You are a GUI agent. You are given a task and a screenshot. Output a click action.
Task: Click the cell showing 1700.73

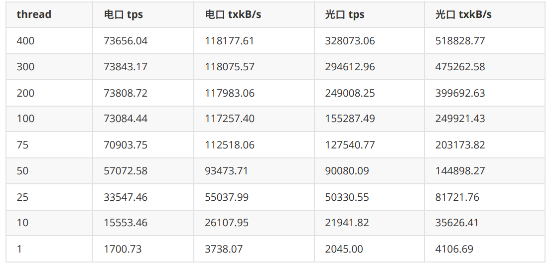123,249
